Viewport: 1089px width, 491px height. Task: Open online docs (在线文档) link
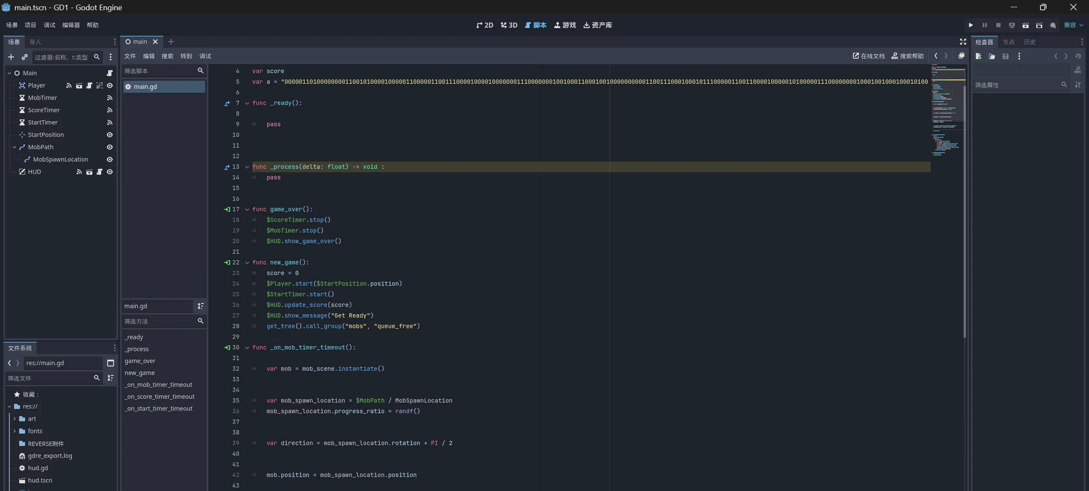click(868, 56)
